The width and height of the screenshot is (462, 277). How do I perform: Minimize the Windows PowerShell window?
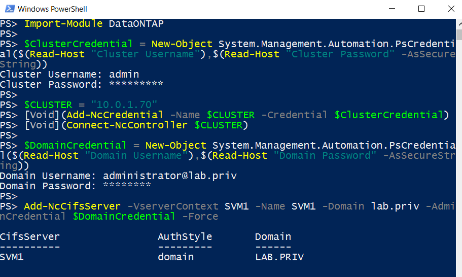coord(392,9)
